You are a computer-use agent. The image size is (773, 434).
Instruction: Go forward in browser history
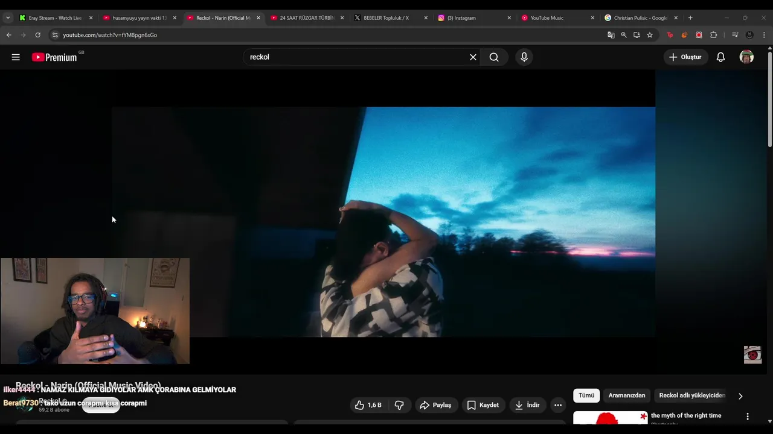tap(23, 35)
